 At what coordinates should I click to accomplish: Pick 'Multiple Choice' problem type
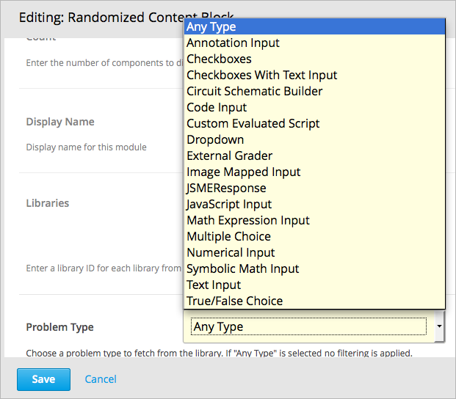(x=228, y=237)
